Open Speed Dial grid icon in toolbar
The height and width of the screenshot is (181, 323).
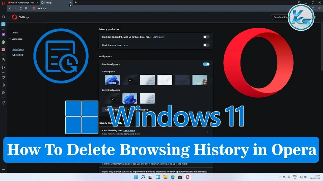point(26,8)
